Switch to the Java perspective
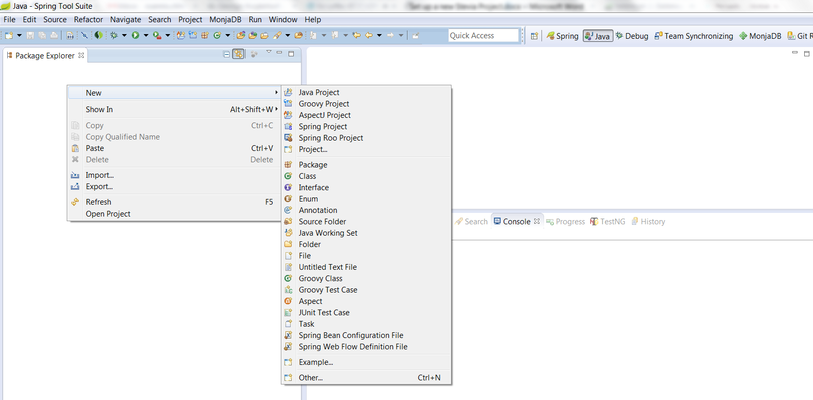 tap(598, 36)
